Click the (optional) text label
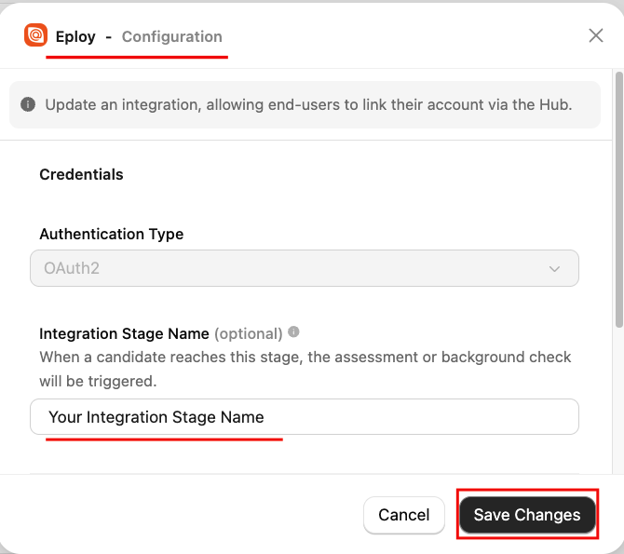The width and height of the screenshot is (624, 554). click(x=249, y=333)
